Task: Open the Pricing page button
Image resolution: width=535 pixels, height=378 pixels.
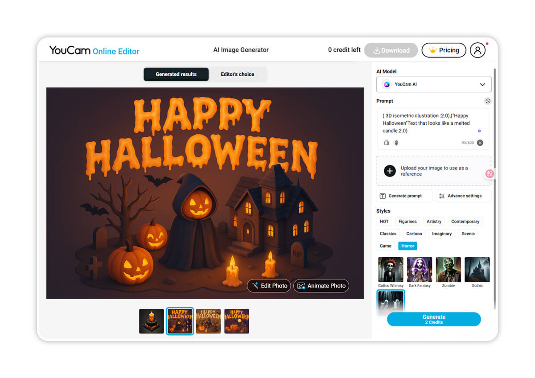Action: [444, 50]
